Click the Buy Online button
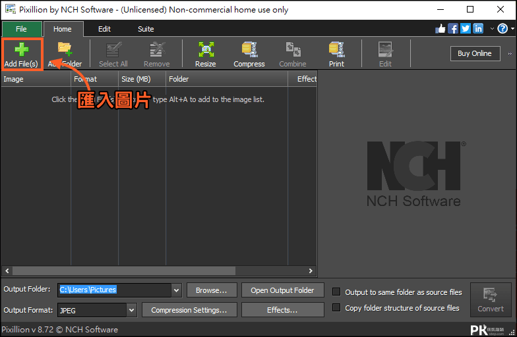 (475, 53)
